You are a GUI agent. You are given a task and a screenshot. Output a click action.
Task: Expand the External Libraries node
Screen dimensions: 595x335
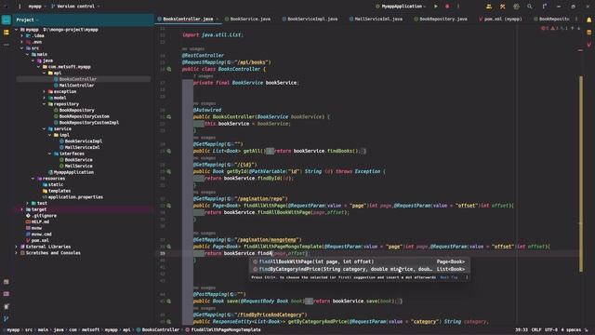17,247
